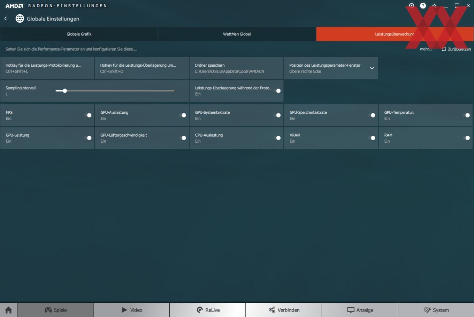The height and width of the screenshot is (317, 474).
Task: Click the globe icon beside Globale Einstellungen
Action: pos(20,18)
